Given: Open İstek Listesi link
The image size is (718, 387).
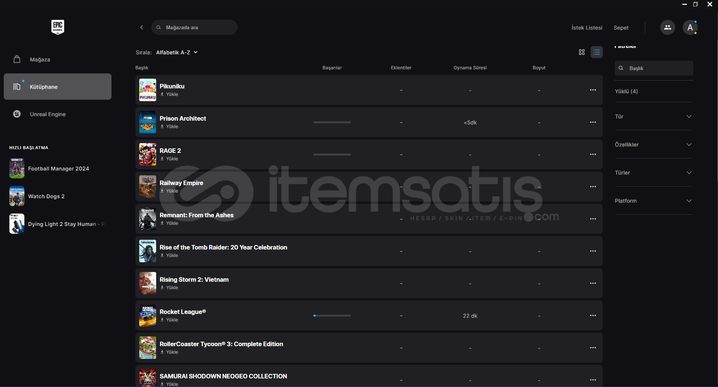Looking at the screenshot, I should [587, 28].
